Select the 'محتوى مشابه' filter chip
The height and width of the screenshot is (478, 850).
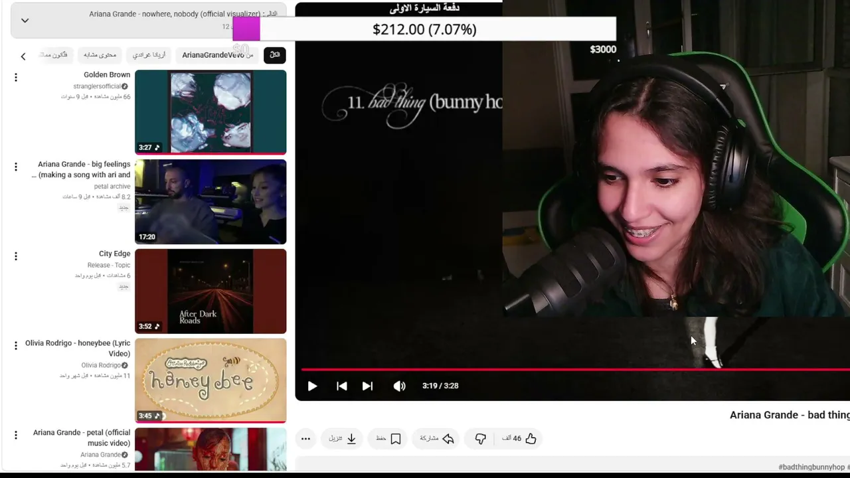[x=100, y=55]
